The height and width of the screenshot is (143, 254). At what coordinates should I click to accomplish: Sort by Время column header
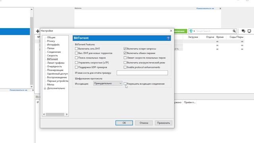pyautogui.click(x=220, y=37)
